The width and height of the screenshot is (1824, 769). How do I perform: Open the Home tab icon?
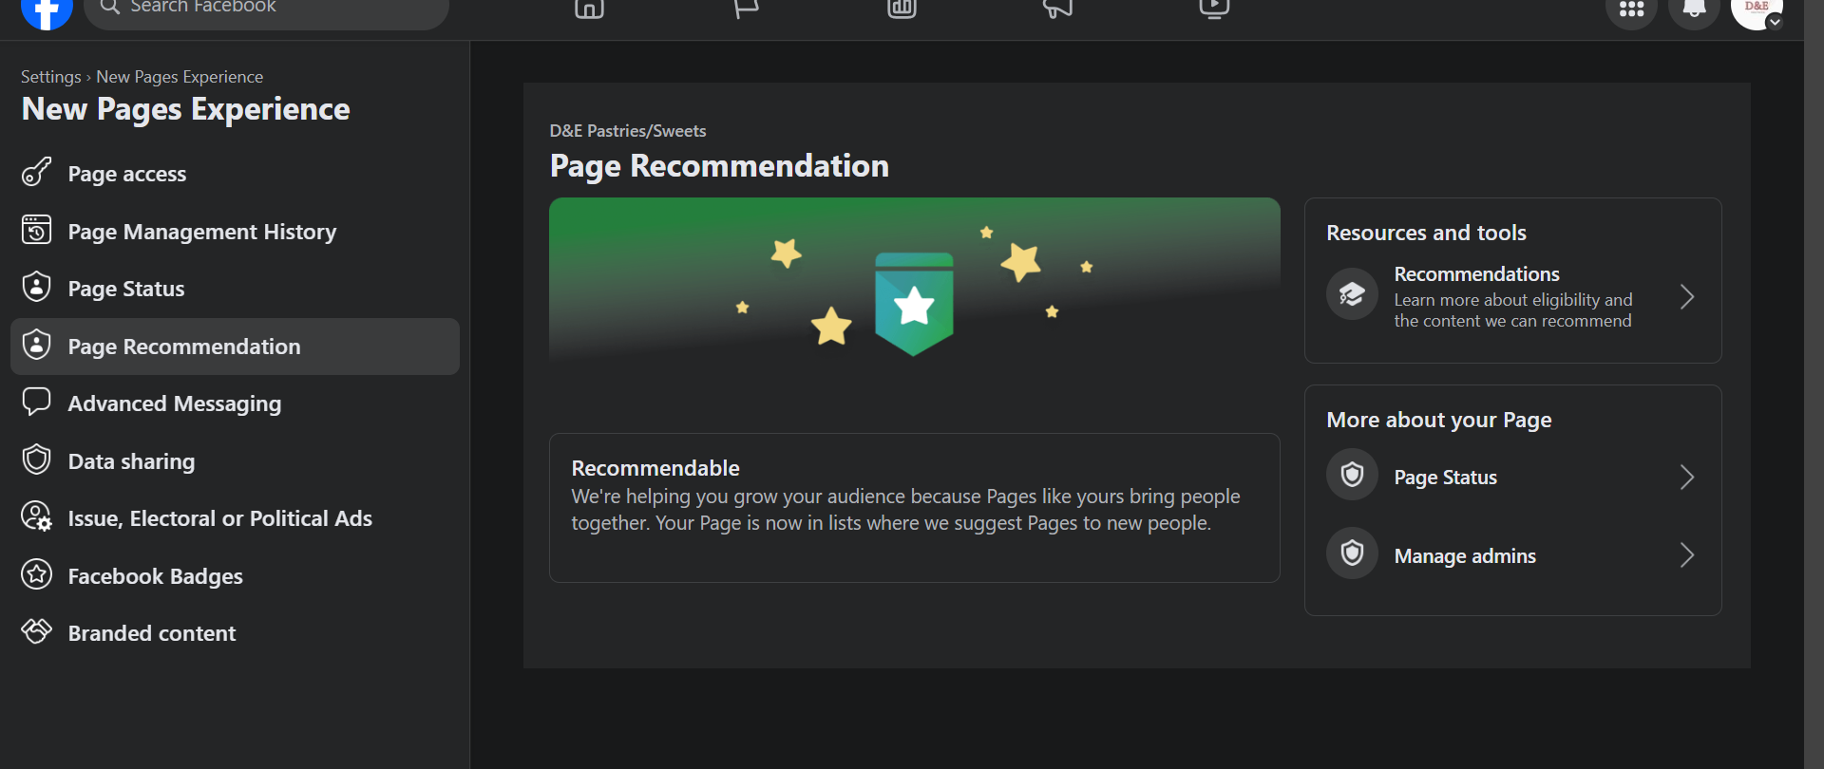(x=589, y=9)
